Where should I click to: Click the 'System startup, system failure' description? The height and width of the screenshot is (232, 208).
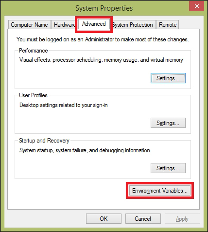85,150
